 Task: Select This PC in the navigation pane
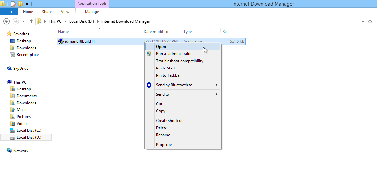tap(20, 82)
